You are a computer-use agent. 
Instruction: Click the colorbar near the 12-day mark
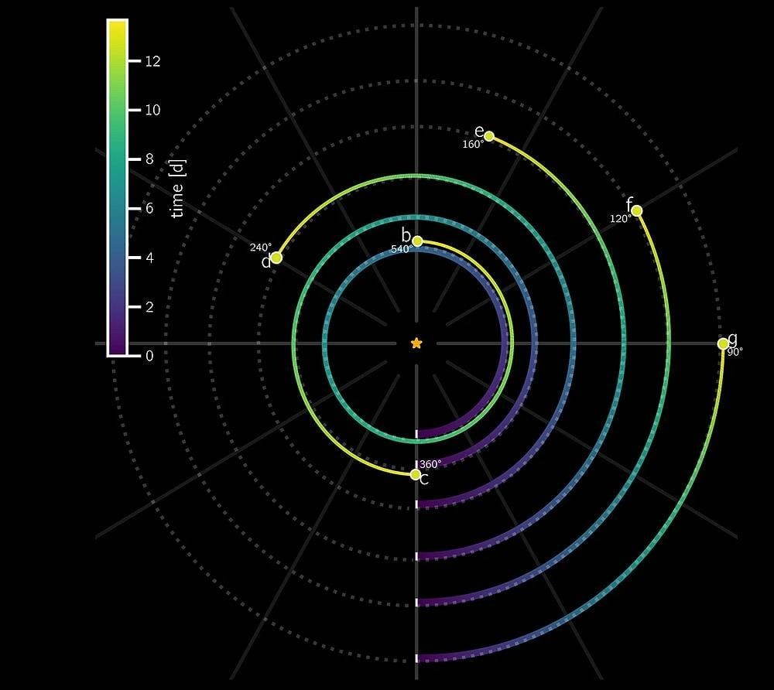[116, 62]
